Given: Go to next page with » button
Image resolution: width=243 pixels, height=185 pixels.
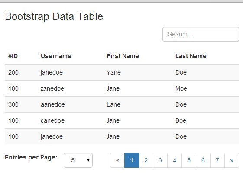Looking at the screenshot, I should [x=232, y=160].
